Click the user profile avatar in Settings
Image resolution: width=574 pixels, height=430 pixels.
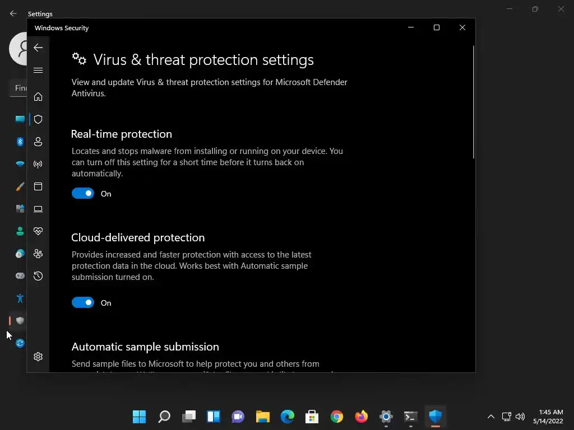(18, 49)
